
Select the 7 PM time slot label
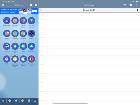coord(41,82)
